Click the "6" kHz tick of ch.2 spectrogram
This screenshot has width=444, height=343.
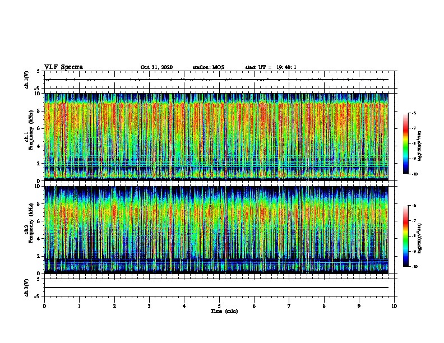[x=39, y=221]
